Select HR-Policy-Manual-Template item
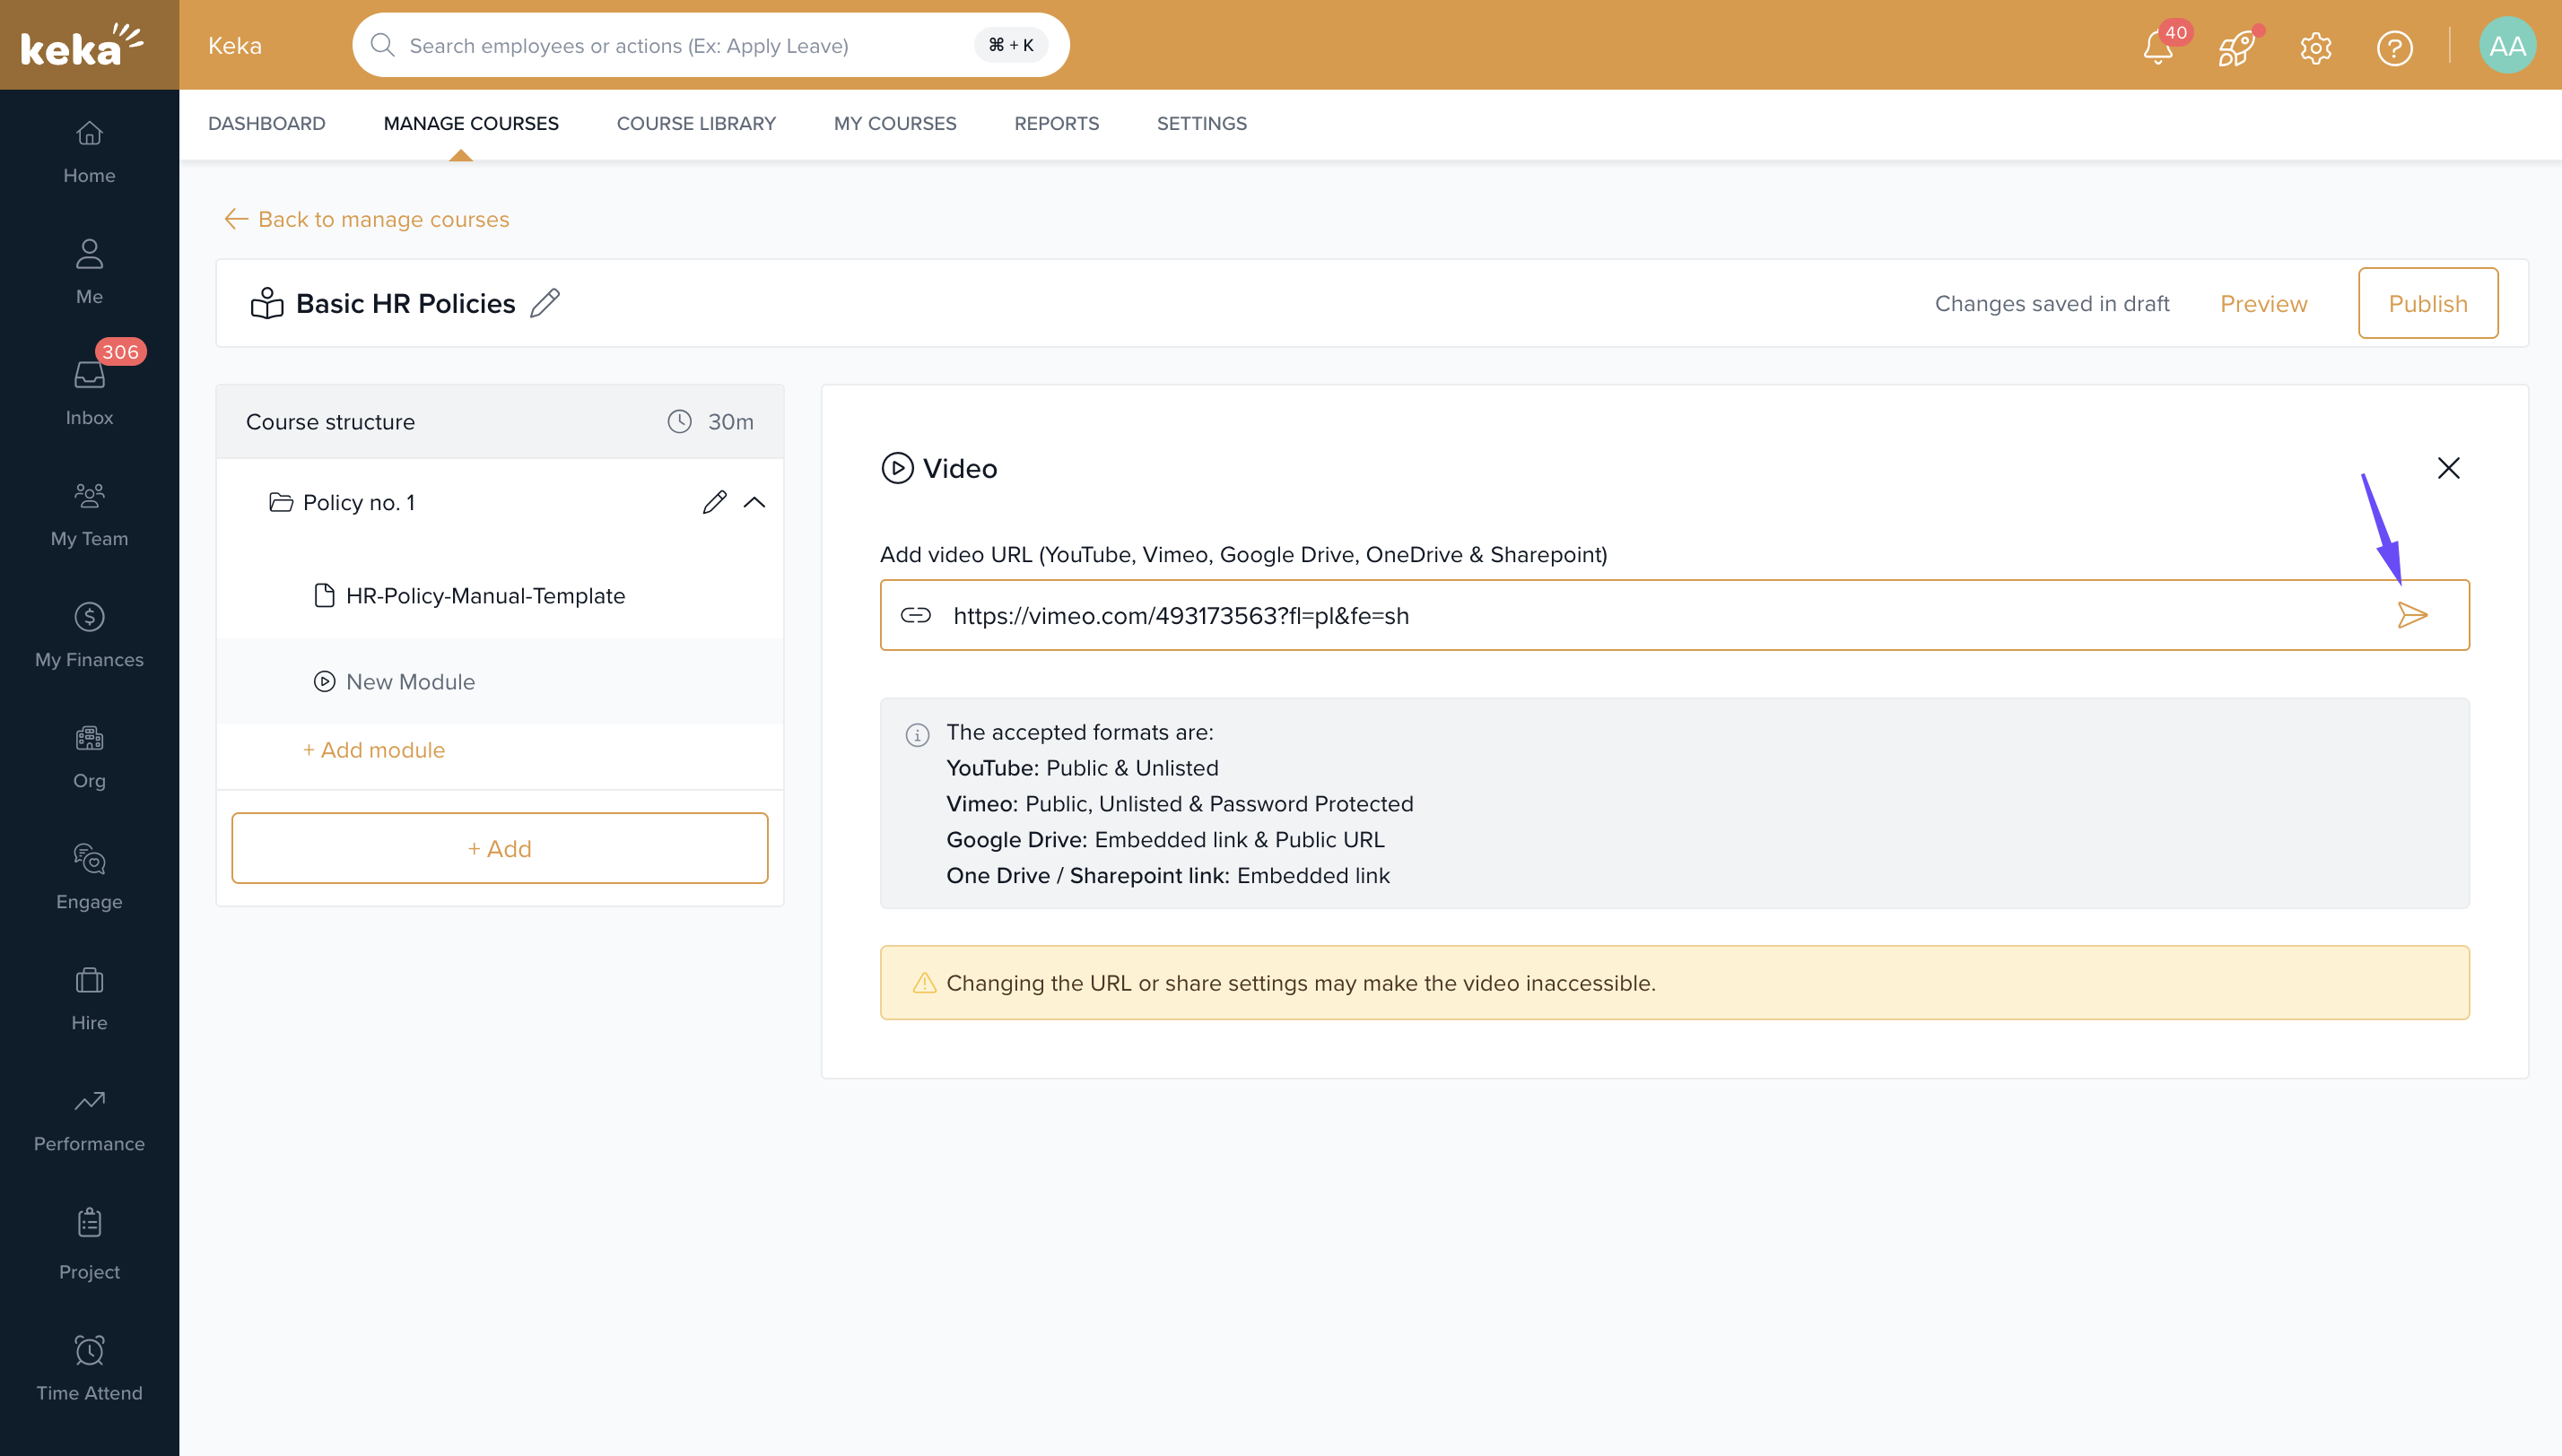The width and height of the screenshot is (2562, 1456). [x=484, y=596]
